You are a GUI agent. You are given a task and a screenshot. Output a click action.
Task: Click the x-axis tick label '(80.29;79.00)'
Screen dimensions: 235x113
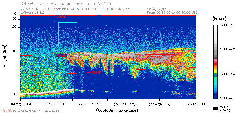(x=20, y=104)
